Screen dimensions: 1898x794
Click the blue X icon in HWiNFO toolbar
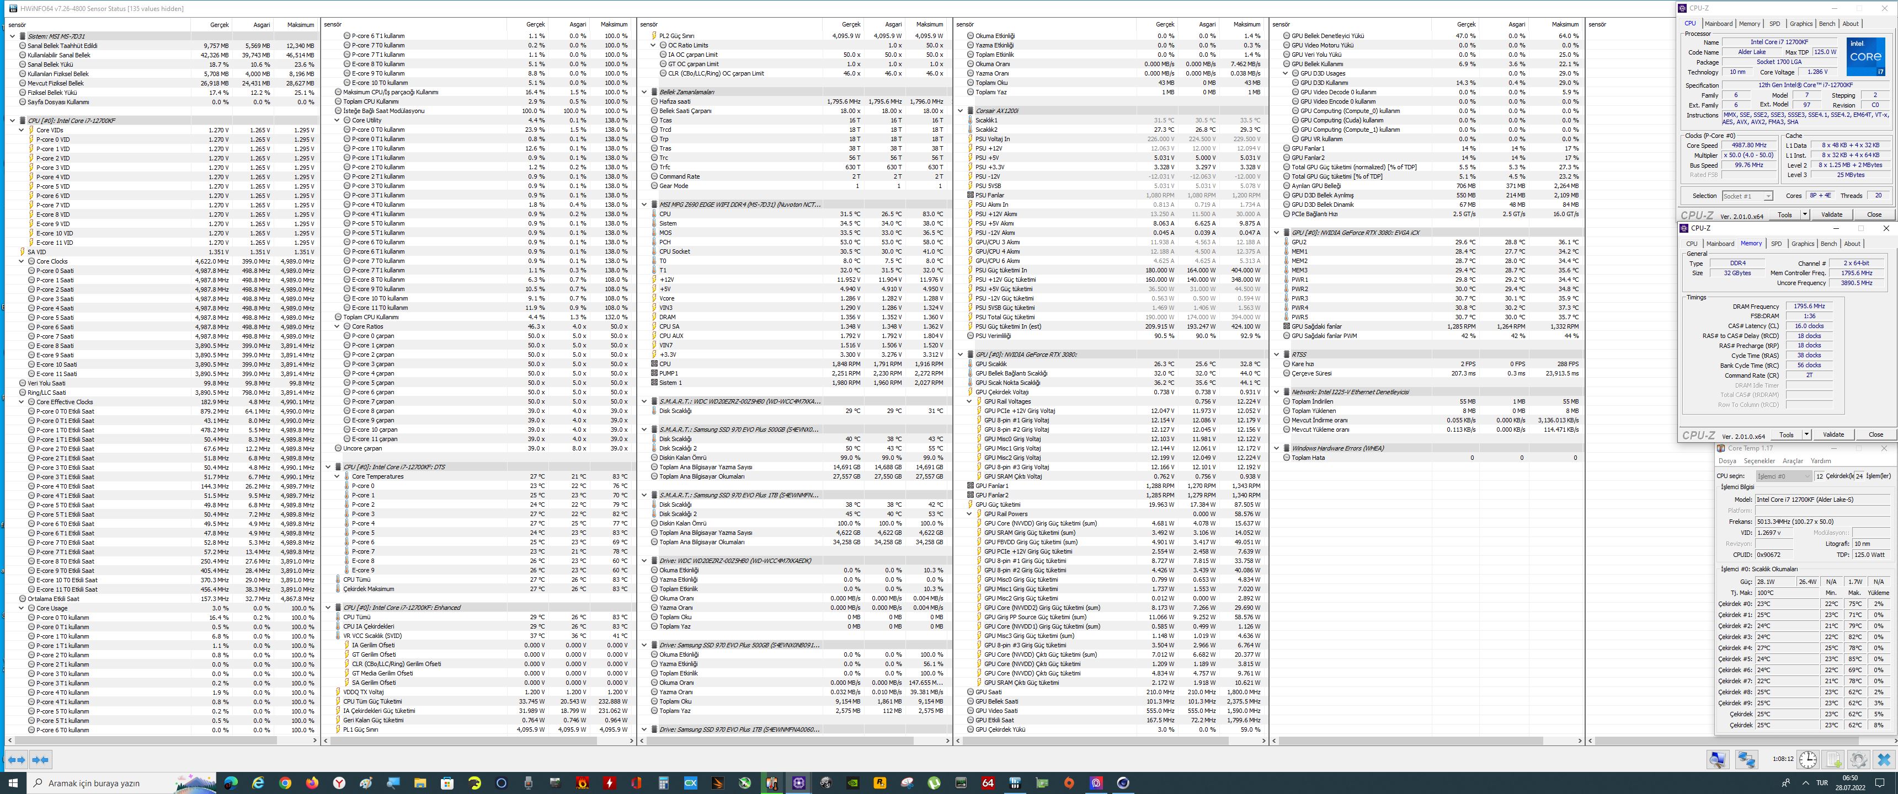coord(1884,759)
